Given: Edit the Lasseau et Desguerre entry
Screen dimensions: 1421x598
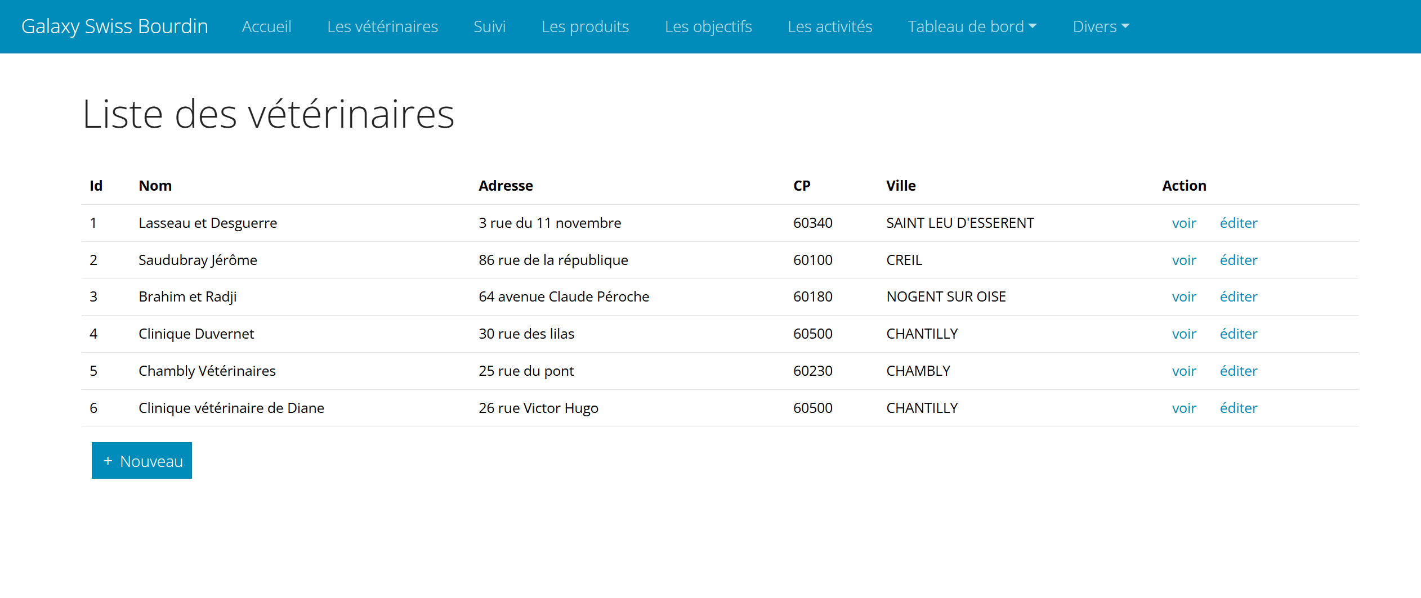Looking at the screenshot, I should coord(1238,223).
